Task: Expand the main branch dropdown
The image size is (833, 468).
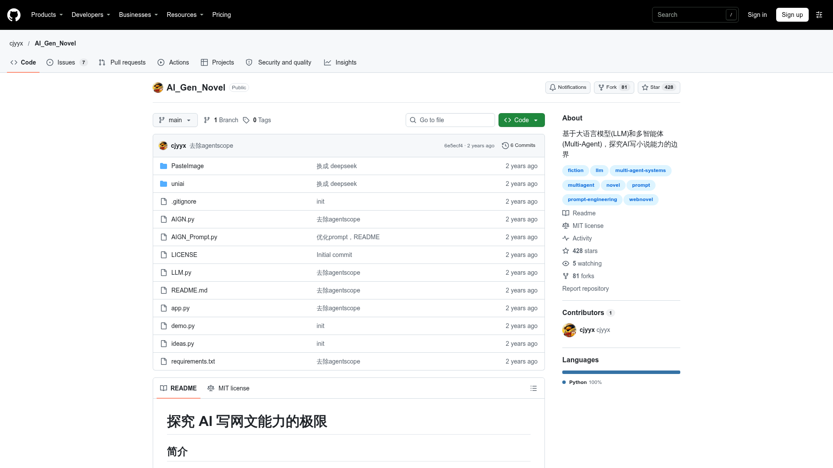Action: pos(175,120)
